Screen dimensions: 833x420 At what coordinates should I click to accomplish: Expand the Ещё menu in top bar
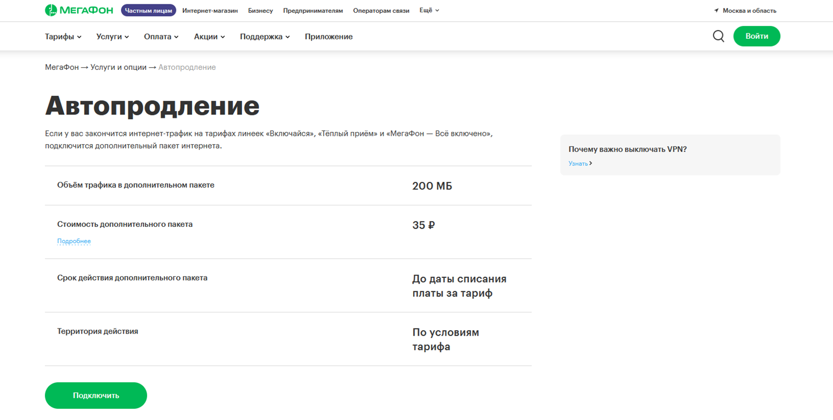coord(429,11)
